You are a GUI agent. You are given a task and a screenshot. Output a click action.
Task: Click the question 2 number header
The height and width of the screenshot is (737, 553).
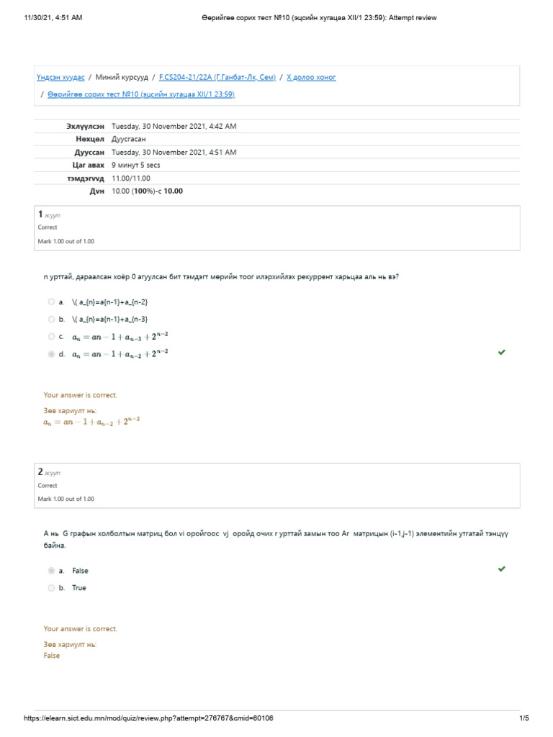(x=41, y=472)
